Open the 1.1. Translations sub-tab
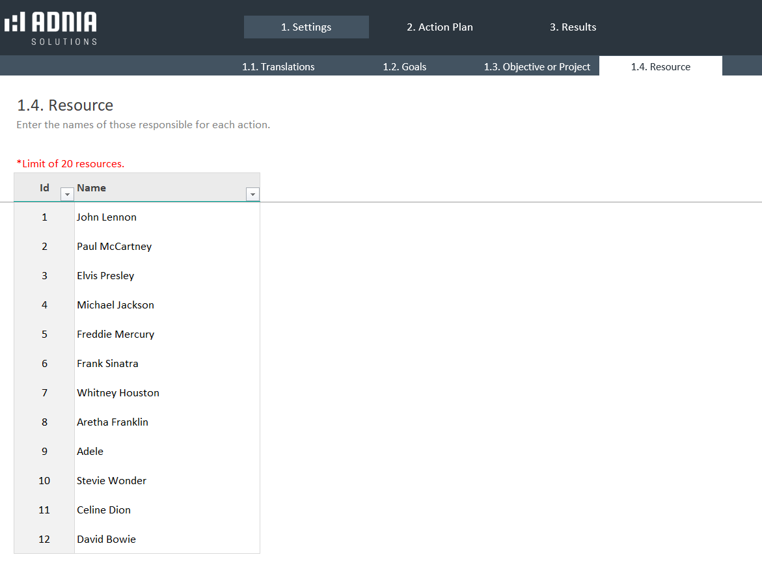Screen dimensions: 762x587 pyautogui.click(x=279, y=67)
